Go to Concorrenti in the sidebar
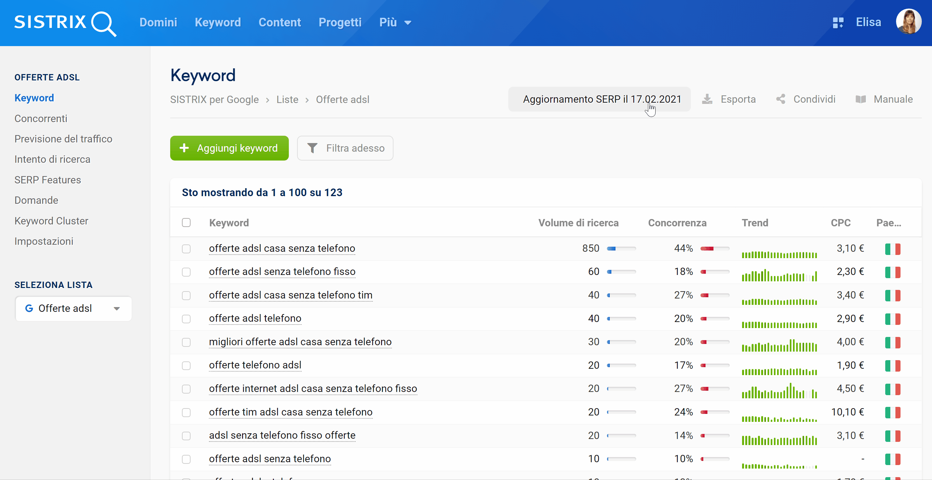The width and height of the screenshot is (932, 480). click(x=41, y=119)
